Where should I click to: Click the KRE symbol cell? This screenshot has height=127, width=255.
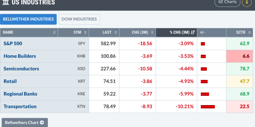click(81, 94)
